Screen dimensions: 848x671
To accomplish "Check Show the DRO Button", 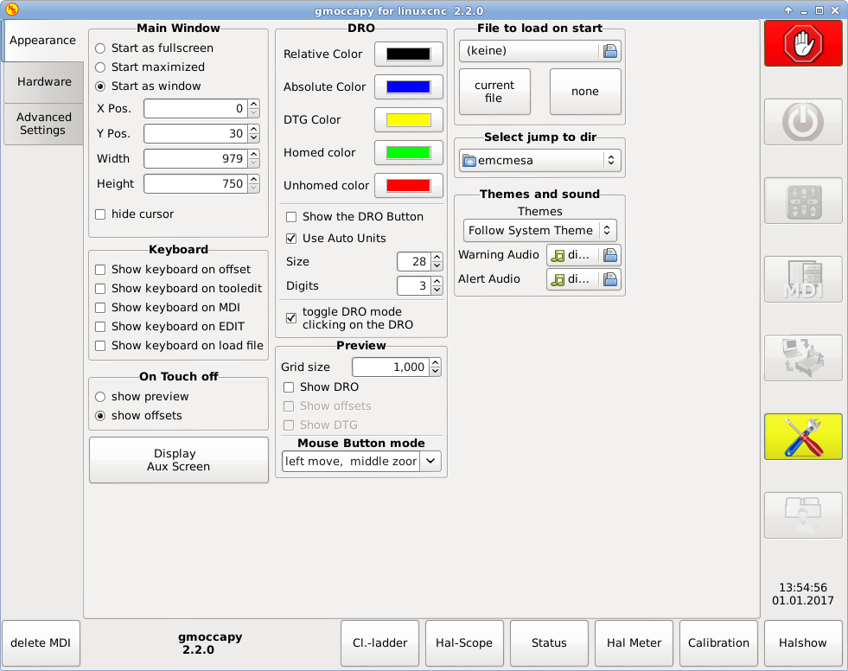I will [x=291, y=217].
